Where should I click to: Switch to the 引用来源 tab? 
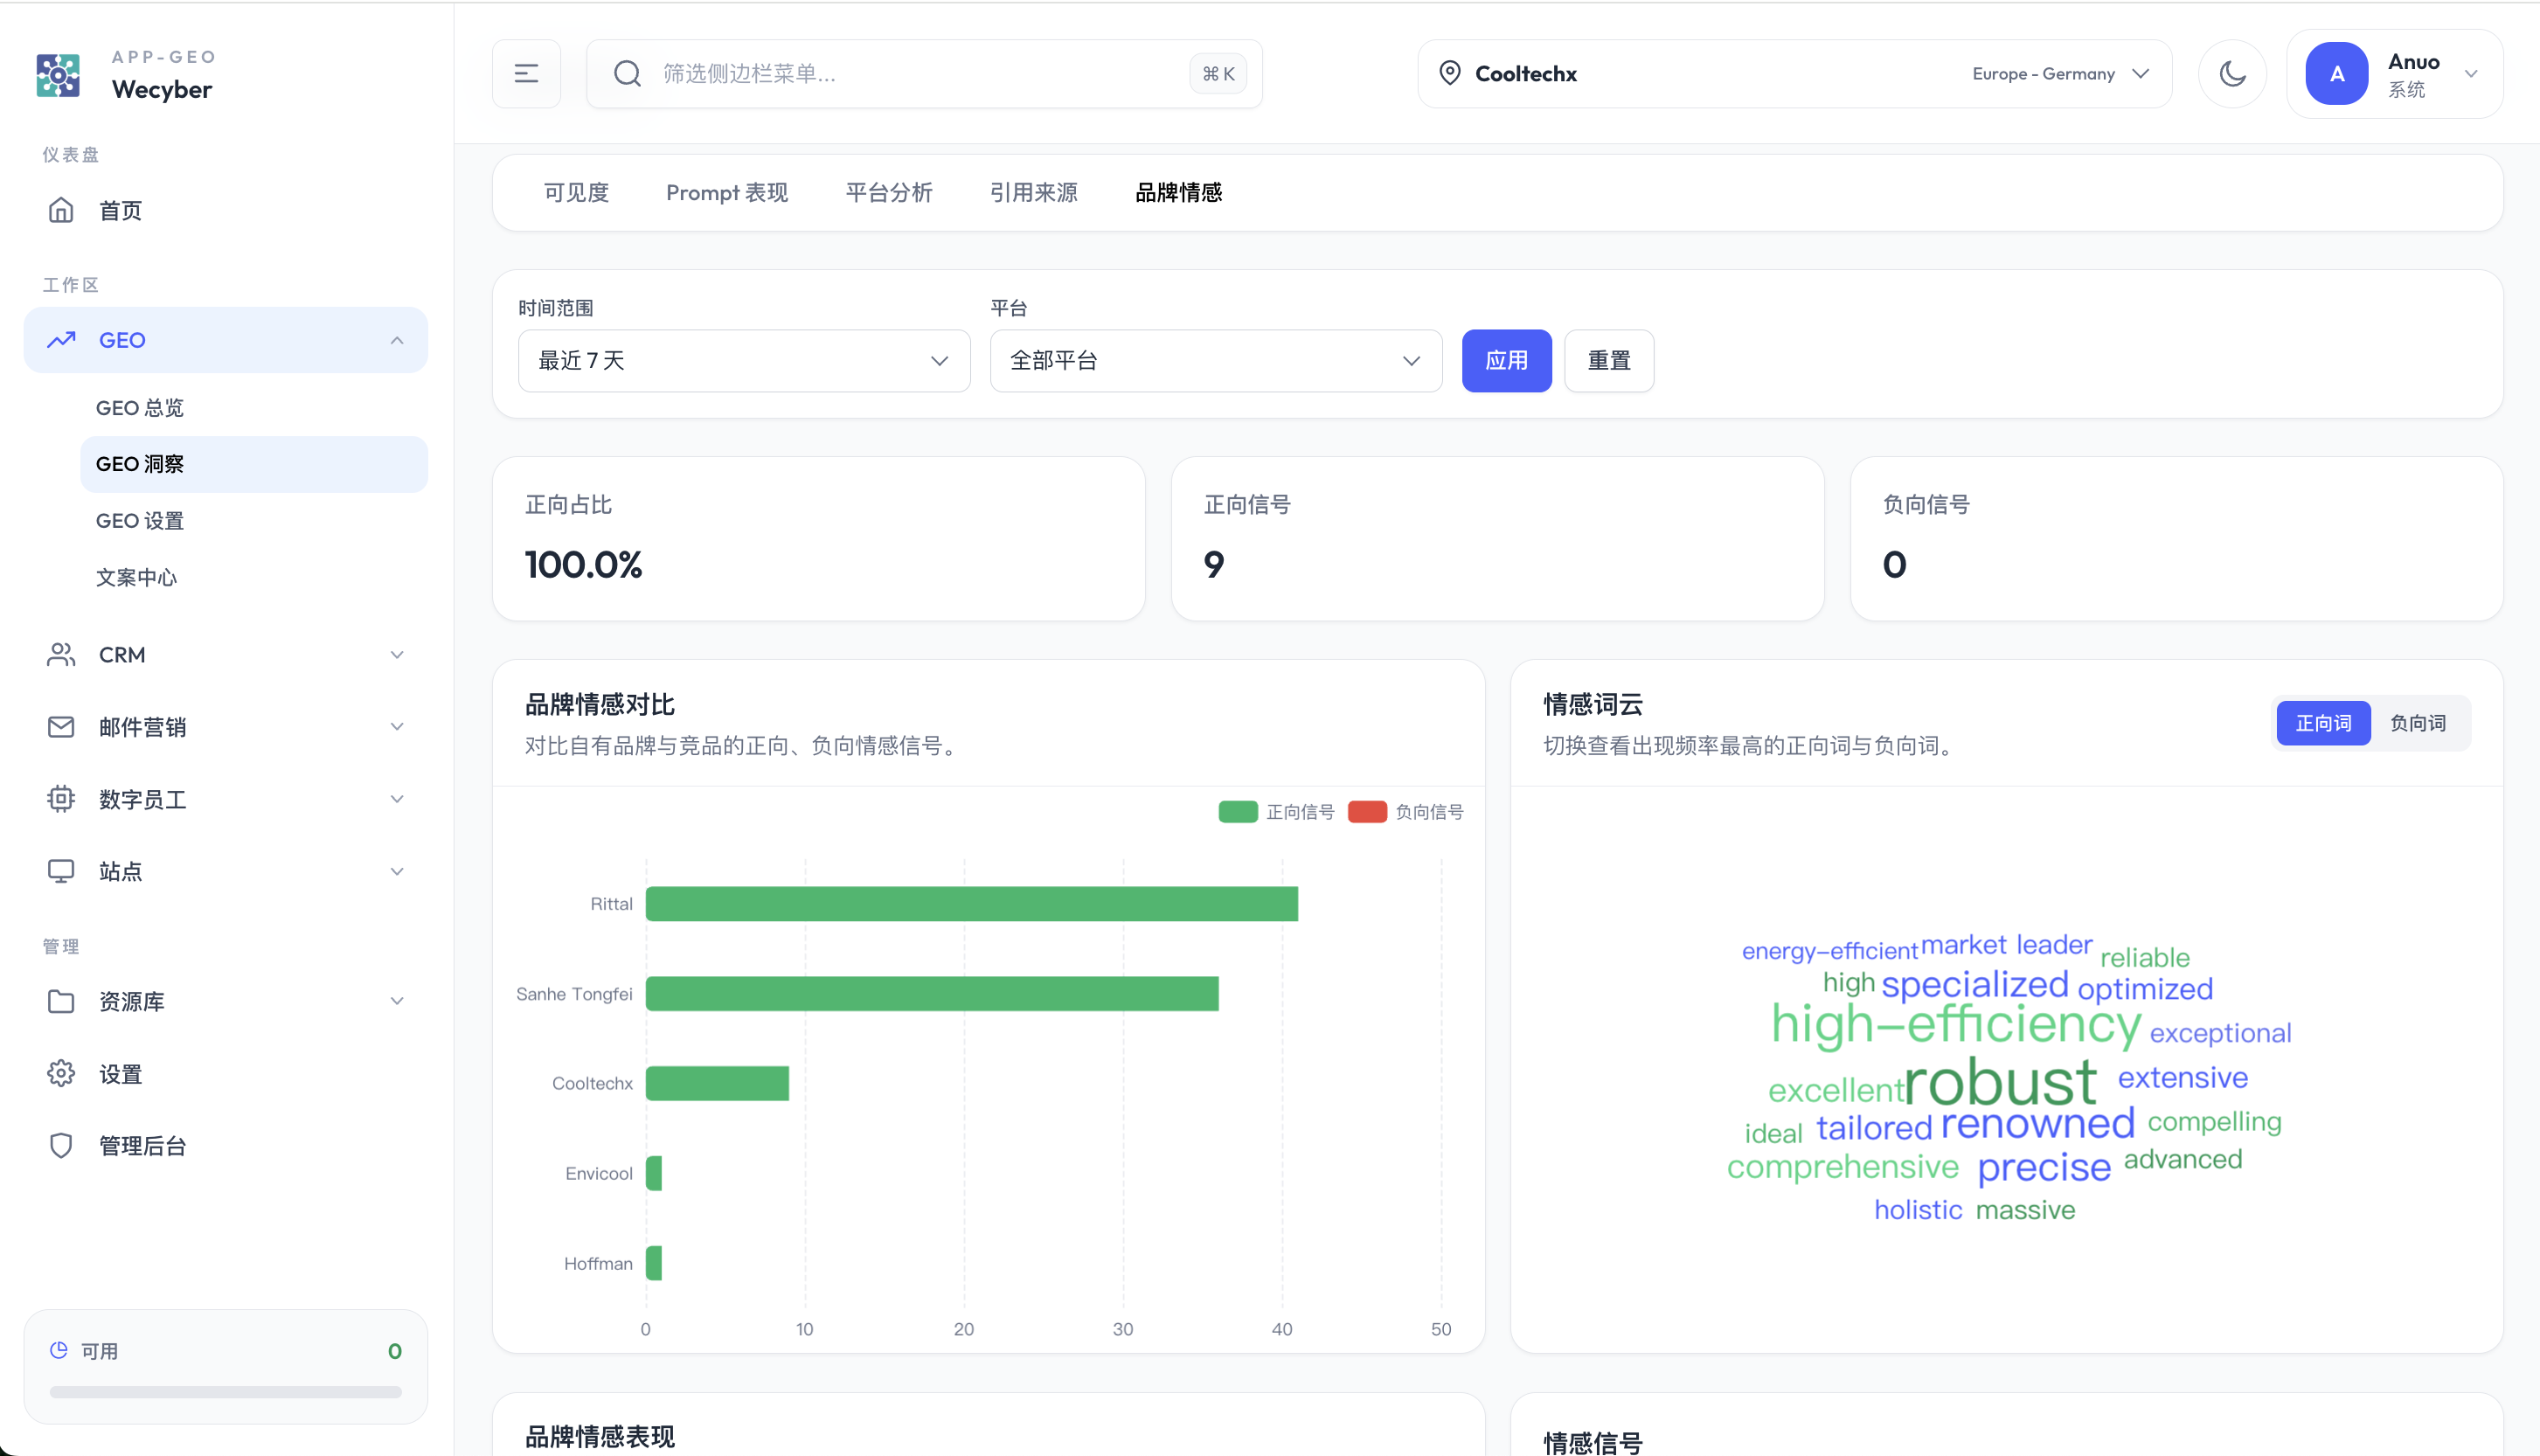click(x=1033, y=193)
